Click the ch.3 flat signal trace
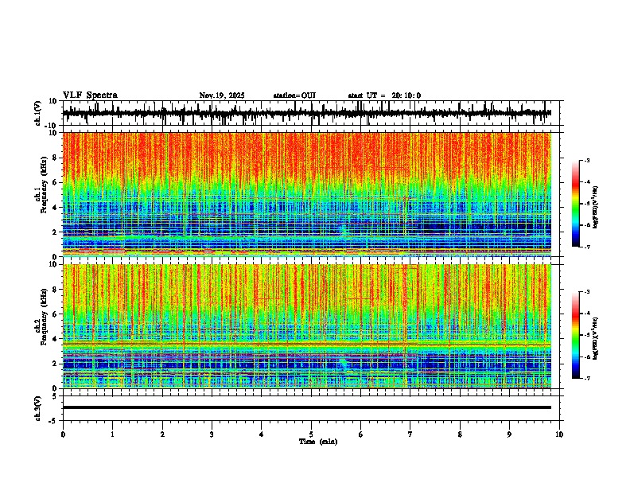The width and height of the screenshot is (630, 487). point(307,407)
